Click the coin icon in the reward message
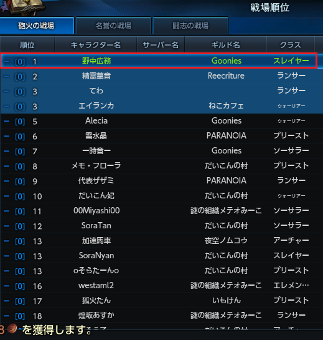Image resolution: width=323 pixels, height=340 pixels. pos(12,329)
